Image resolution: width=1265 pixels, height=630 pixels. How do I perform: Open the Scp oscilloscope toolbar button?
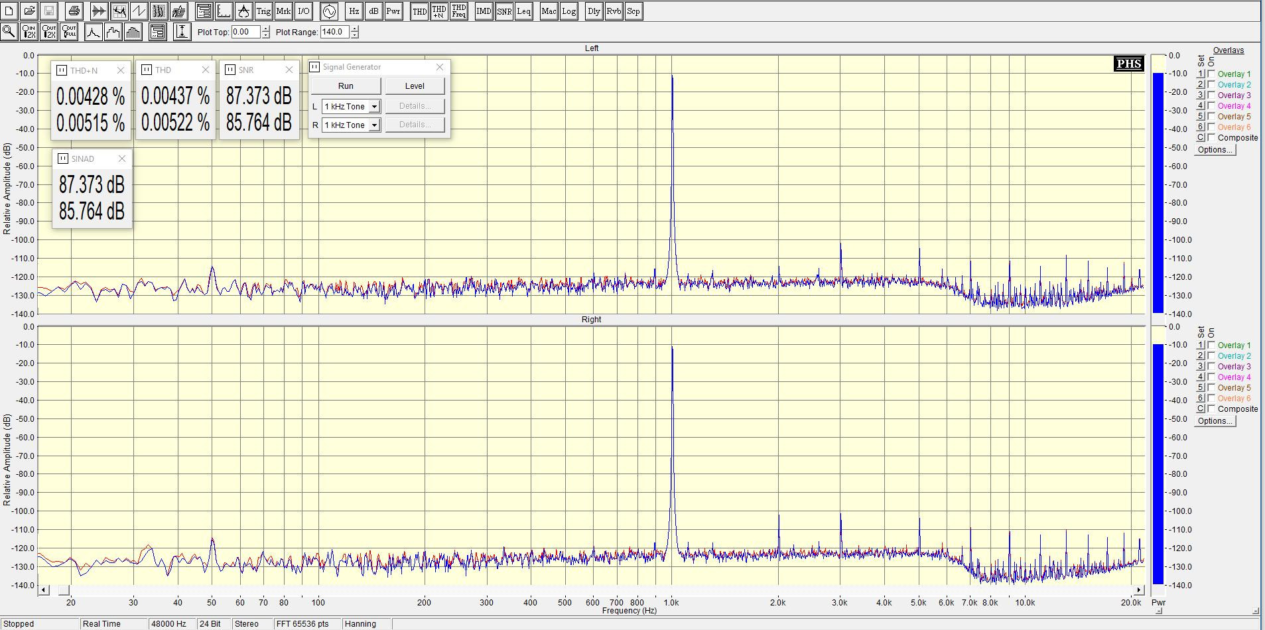point(633,11)
